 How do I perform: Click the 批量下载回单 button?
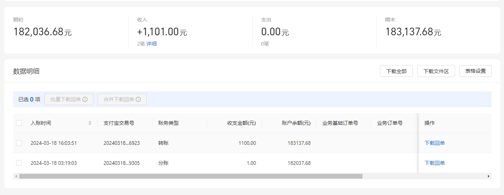pyautogui.click(x=69, y=99)
